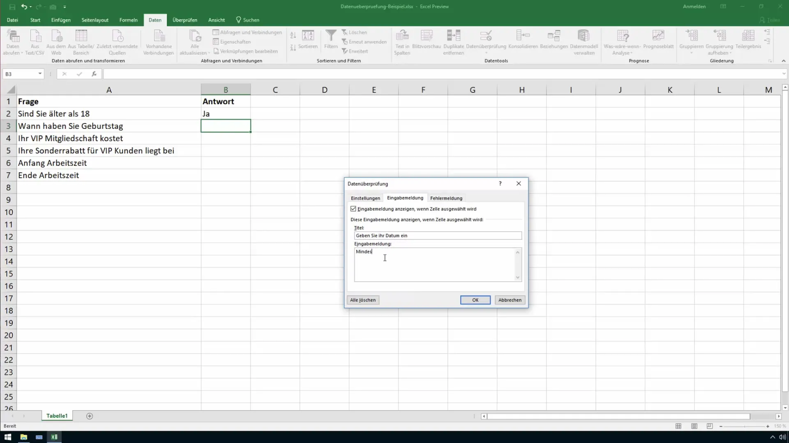Open the Sortieren dialog
This screenshot has width=789, height=443.
(x=308, y=39)
